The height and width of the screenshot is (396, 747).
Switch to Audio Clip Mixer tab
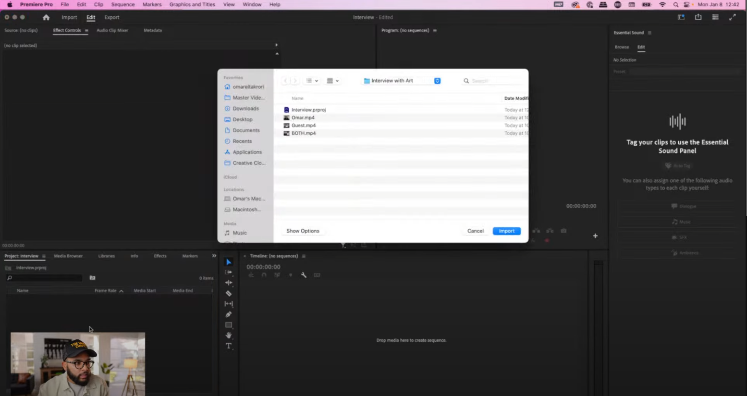(x=112, y=31)
